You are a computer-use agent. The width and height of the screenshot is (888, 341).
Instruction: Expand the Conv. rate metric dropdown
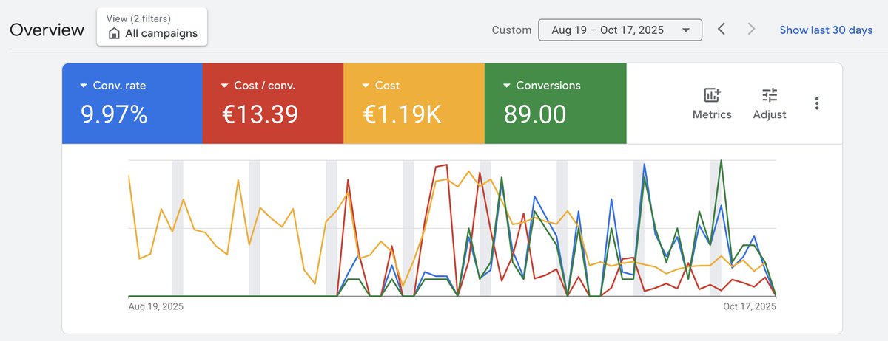pos(83,86)
